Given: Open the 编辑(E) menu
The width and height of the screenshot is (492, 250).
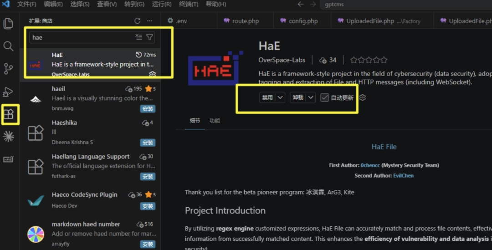Looking at the screenshot, I should point(53,4).
